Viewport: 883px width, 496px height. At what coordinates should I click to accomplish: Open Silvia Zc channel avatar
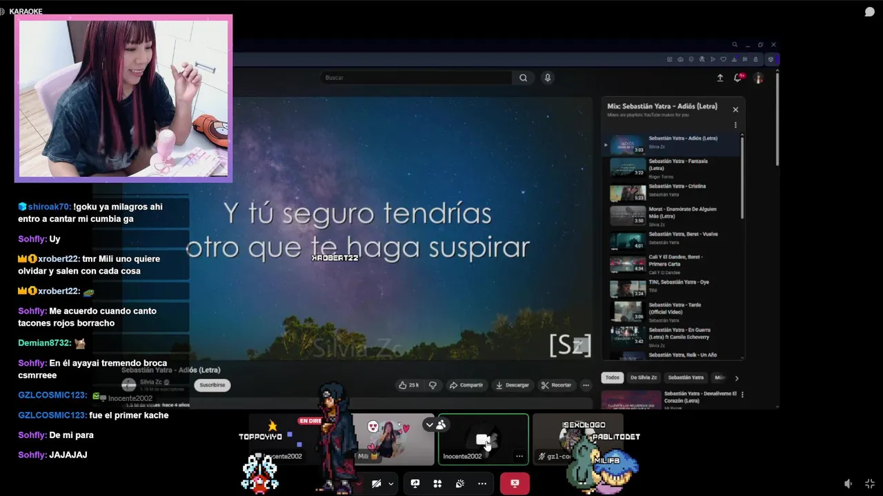coord(129,385)
